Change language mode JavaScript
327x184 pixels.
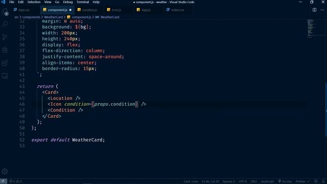(267, 181)
